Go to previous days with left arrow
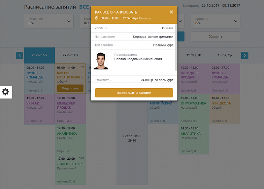 [x=19, y=55]
